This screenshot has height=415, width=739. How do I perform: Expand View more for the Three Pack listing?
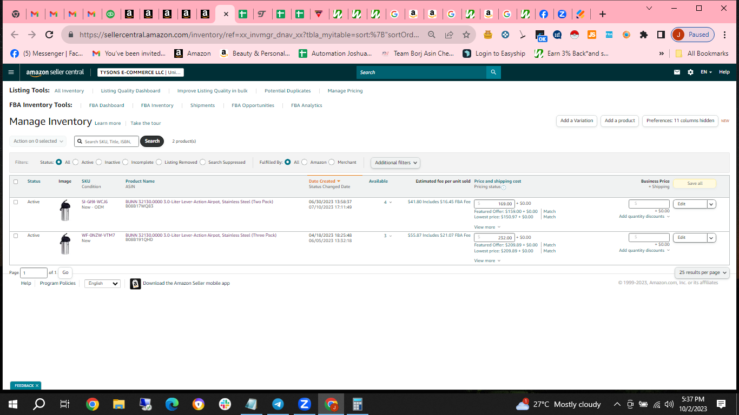point(487,261)
